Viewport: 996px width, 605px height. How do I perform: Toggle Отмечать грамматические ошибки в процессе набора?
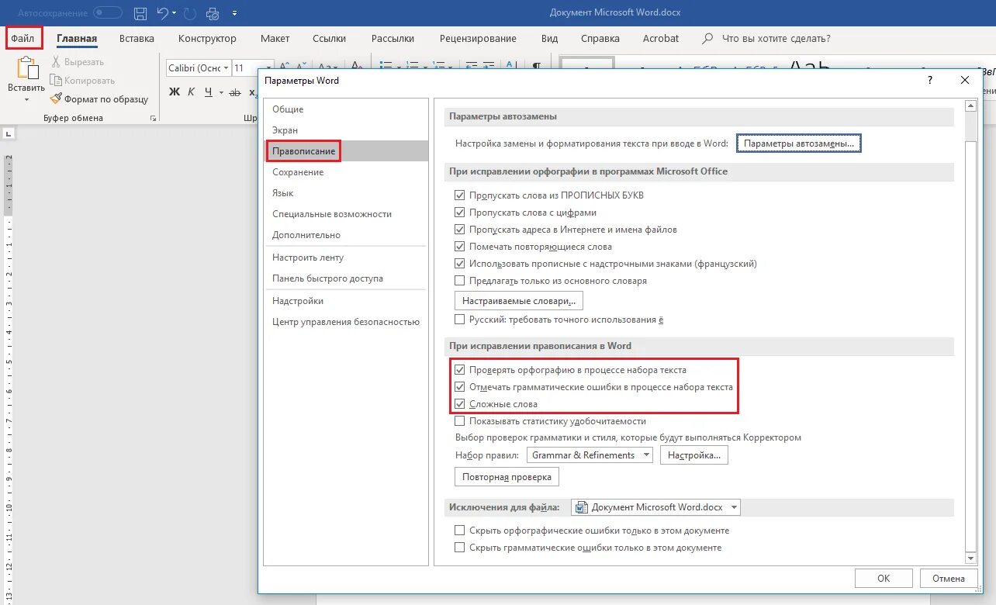coord(460,387)
